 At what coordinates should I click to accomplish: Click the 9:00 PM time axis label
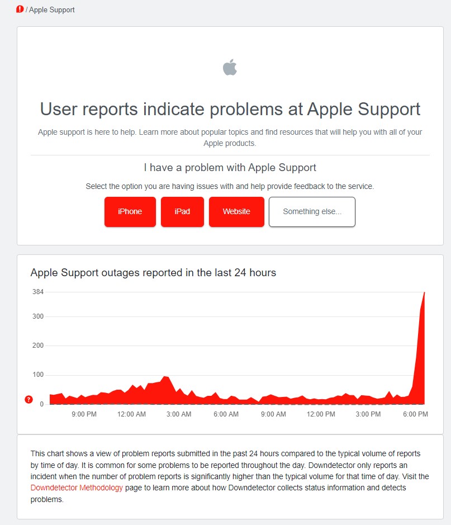84,414
